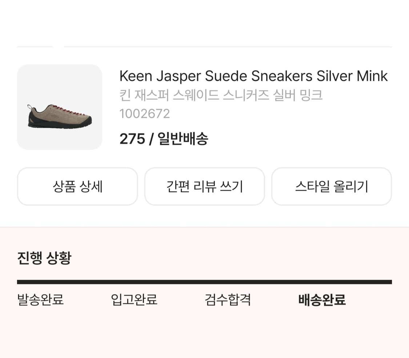Open the product title Keen Jasper Suede Sneakers
409x358 pixels.
point(253,76)
